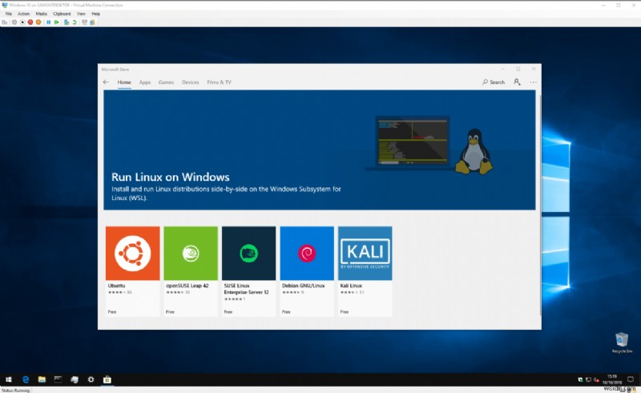
Task: Open the Media menu
Action: 42,14
